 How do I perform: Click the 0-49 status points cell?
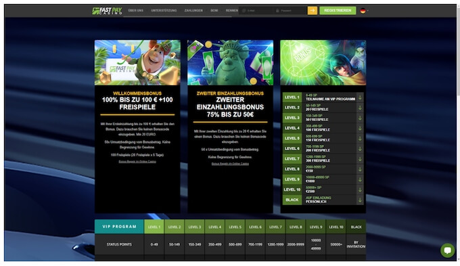pos(154,244)
